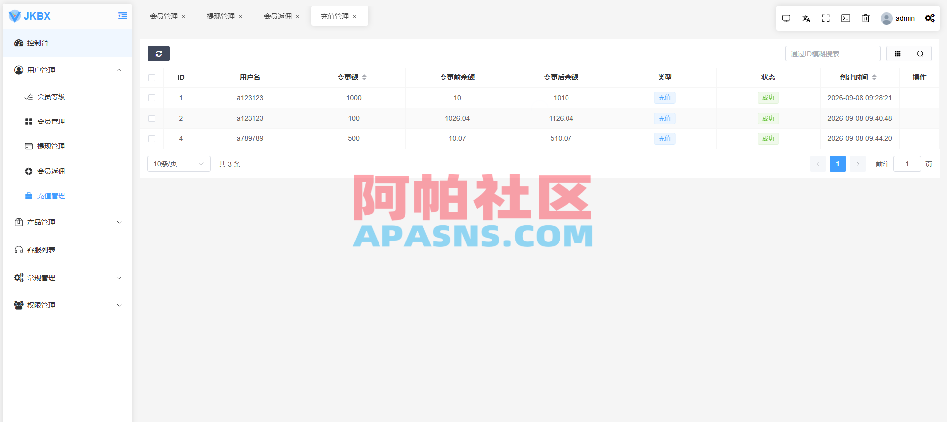This screenshot has width=947, height=422.
Task: Open 客服列表 in the sidebar
Action: click(x=67, y=250)
